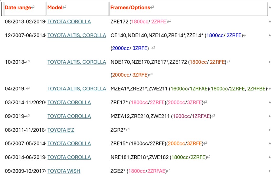Open TOYOTA COROLLA link for 03/2014-11/2020

point(69,102)
